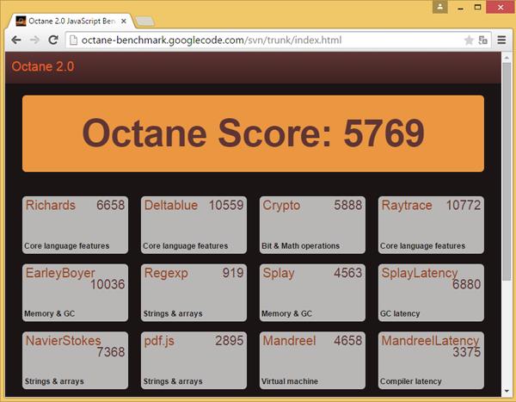Select the Regexp result tile
Screen dimensions: 516x402
coord(193,293)
